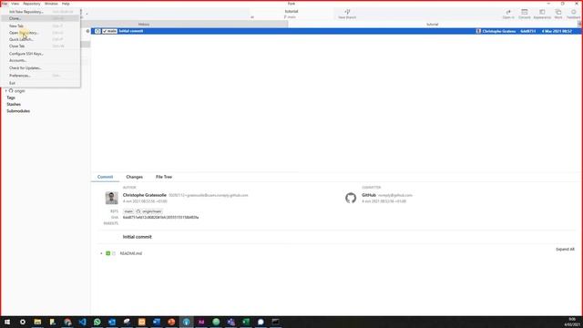Screen dimensions: 583x328
Task: Choose Quick Launch... menu entry
Action: pyautogui.click(x=40, y=39)
